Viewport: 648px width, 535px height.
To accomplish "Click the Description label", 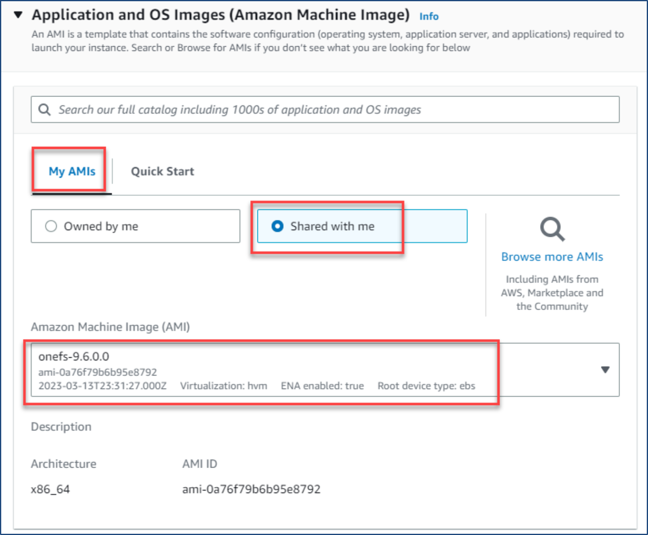I will coord(61,427).
